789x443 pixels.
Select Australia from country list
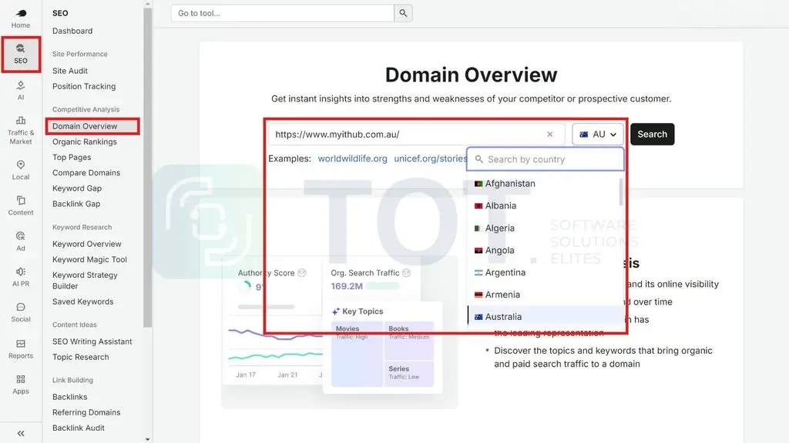pos(544,316)
